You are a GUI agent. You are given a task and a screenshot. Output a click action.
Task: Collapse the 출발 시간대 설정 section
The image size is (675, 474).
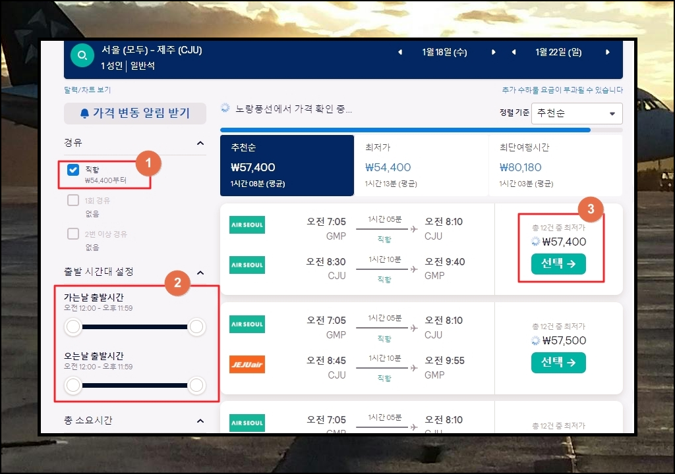tap(200, 273)
